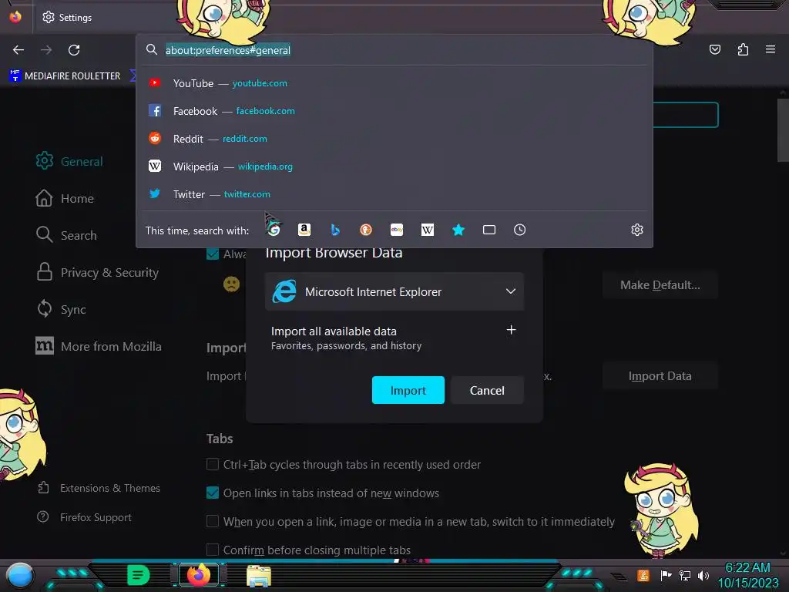Open the Action Center flag icon
Image resolution: width=789 pixels, height=592 pixels.
666,575
